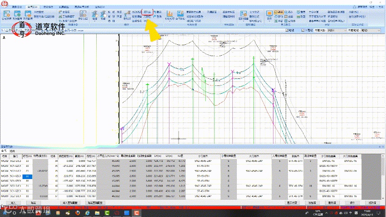Click the bar chart icon in the ribbon
This screenshot has width=386, height=217.
tap(169, 14)
